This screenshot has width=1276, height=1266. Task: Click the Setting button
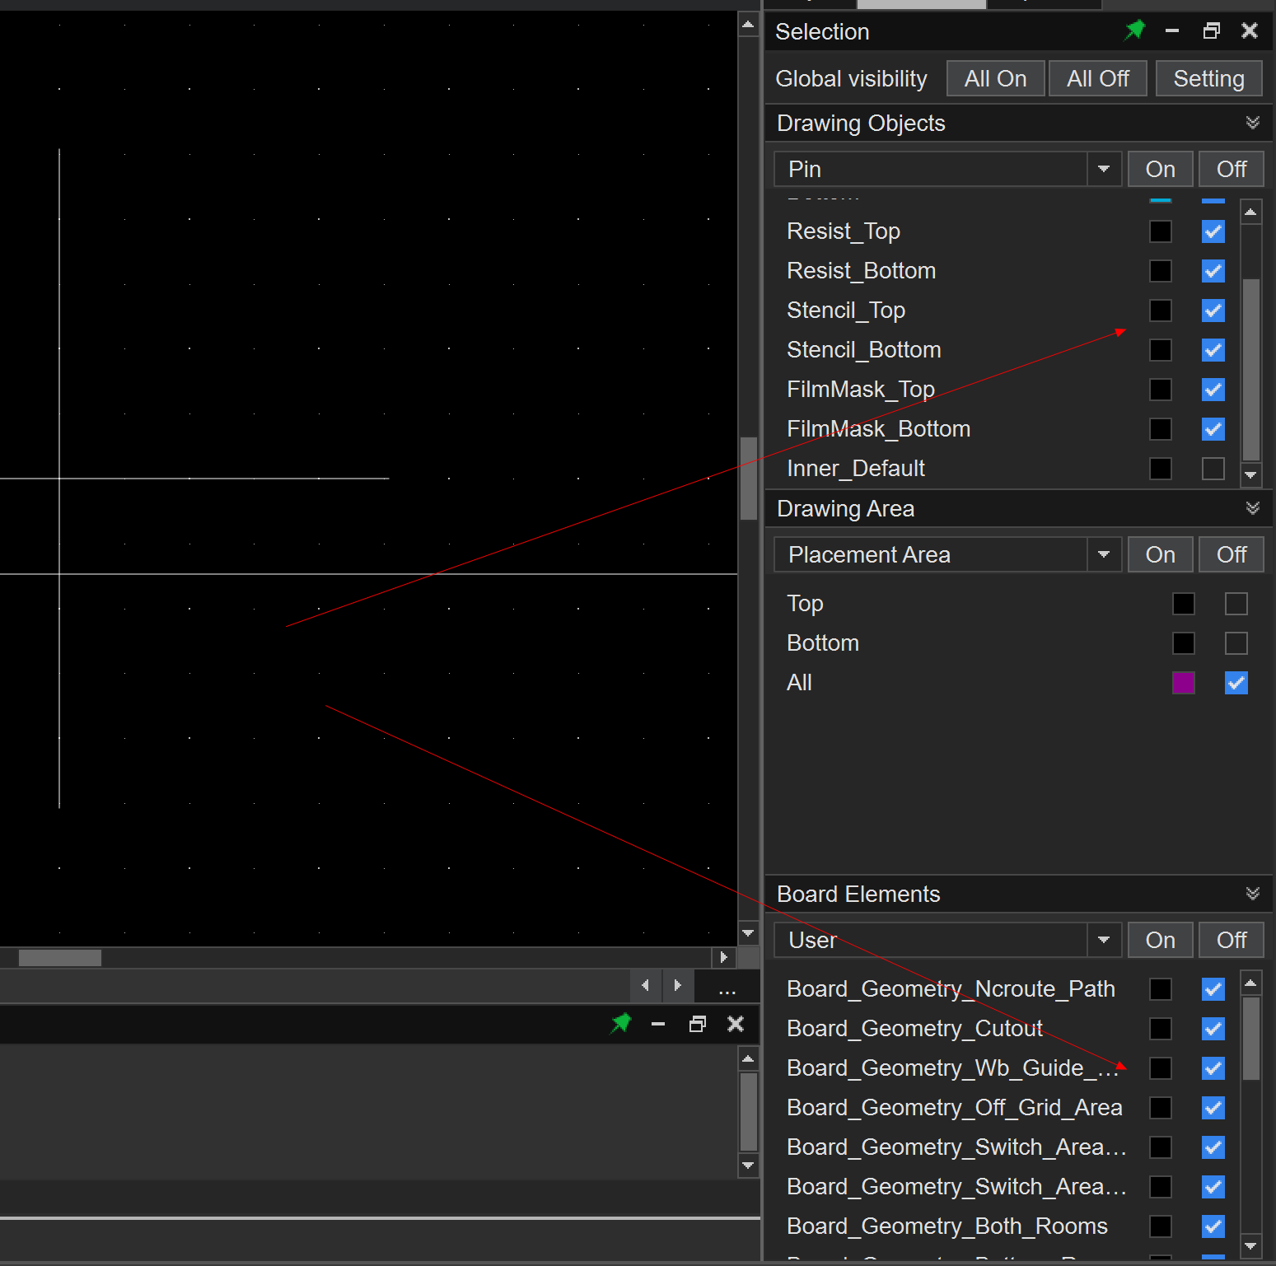[x=1208, y=78]
